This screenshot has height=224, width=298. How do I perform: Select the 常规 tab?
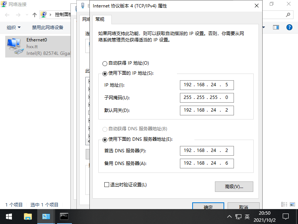pos(100,19)
